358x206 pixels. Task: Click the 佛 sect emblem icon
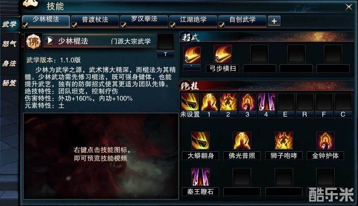click(x=33, y=41)
